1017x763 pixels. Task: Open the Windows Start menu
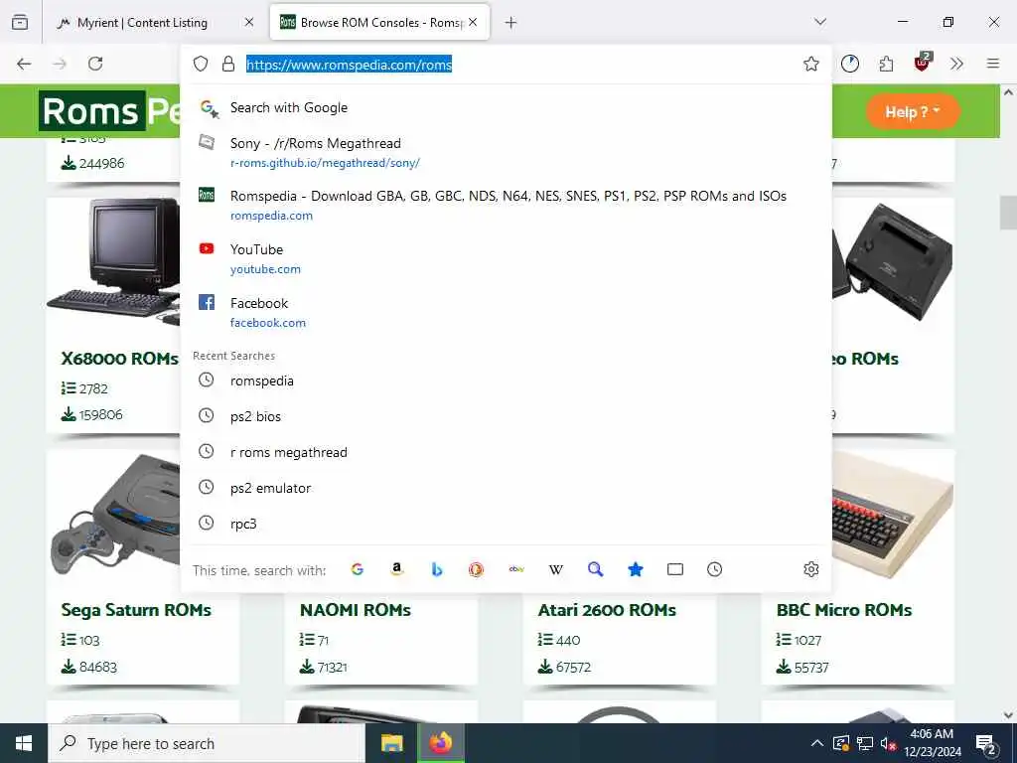tap(24, 743)
